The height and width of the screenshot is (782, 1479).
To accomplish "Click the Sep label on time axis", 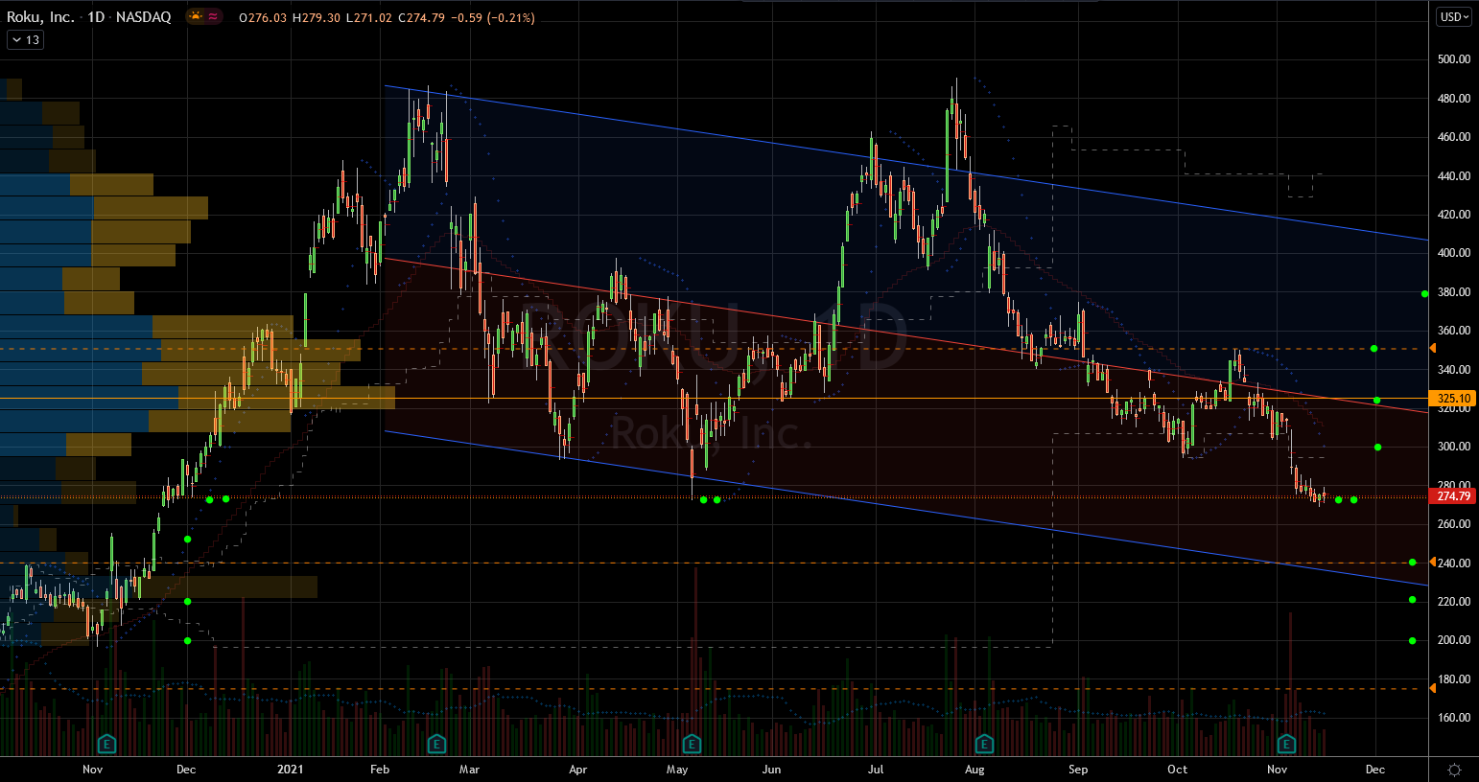I will [1078, 770].
